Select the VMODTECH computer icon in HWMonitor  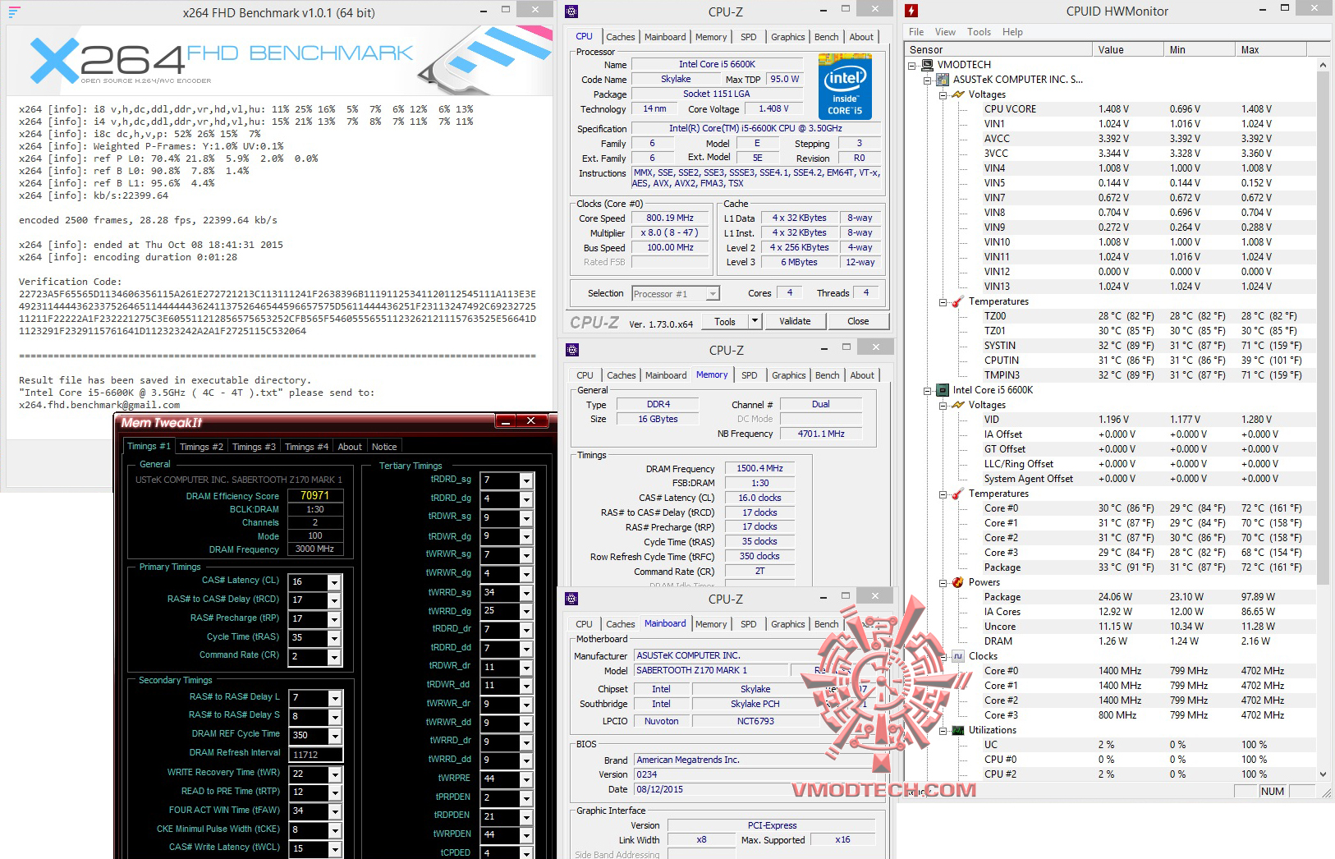(x=927, y=65)
